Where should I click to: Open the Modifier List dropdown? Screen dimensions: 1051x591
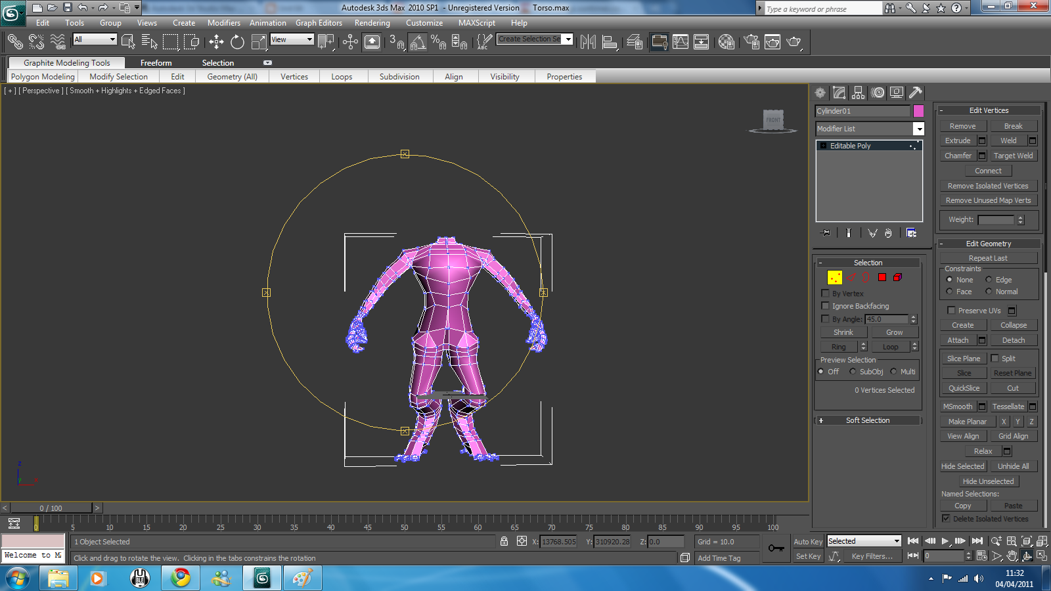coord(919,129)
